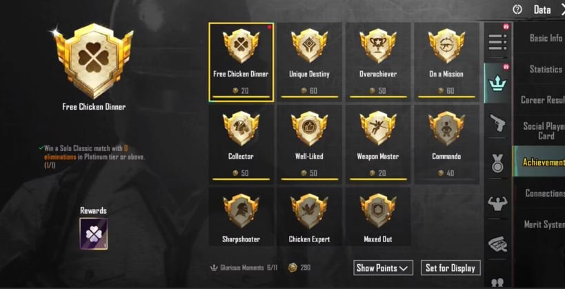
Task: Select the Unique Destiny achievement badge
Action: point(309,62)
